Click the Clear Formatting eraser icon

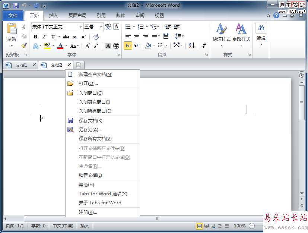[x=96, y=37]
